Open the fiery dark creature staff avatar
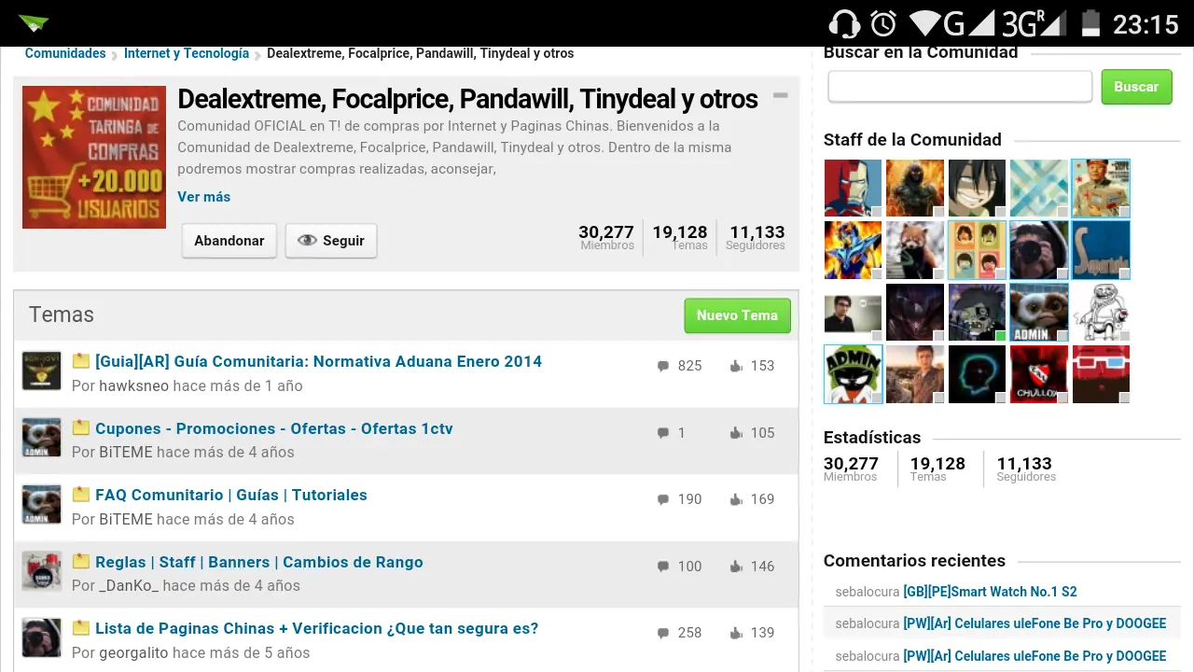Image resolution: width=1194 pixels, height=672 pixels. [915, 188]
